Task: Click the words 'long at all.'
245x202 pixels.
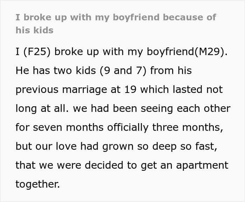Action: (x=42, y=108)
